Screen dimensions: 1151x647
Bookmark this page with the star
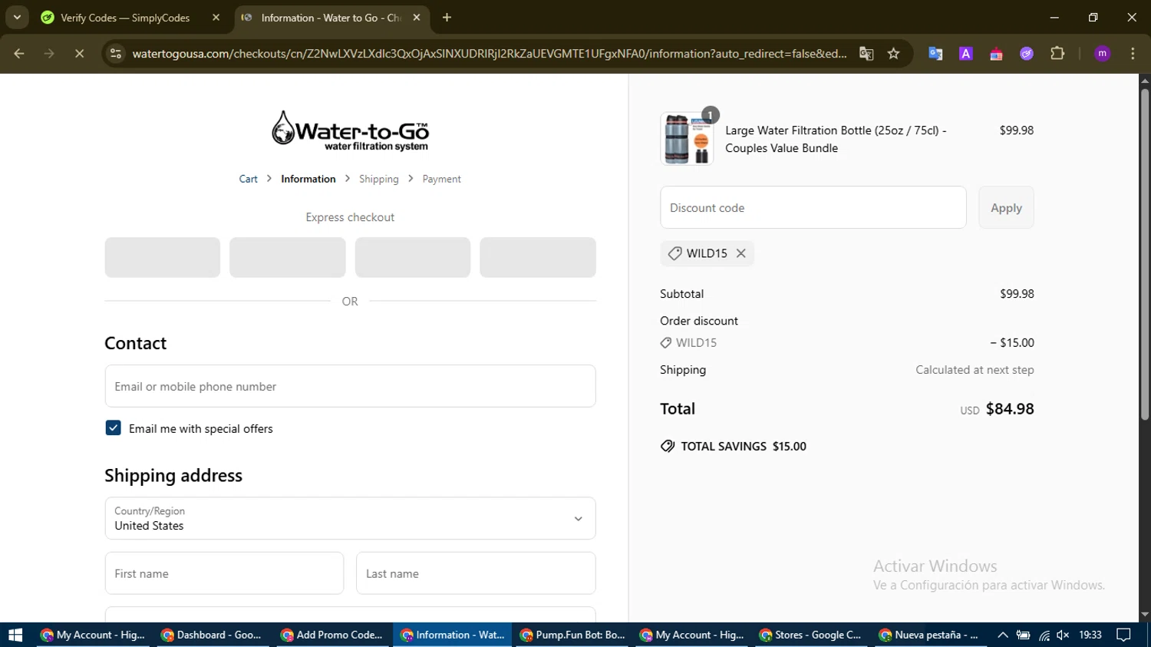(893, 54)
